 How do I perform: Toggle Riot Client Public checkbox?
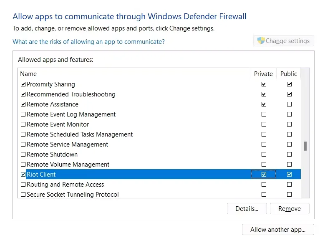pyautogui.click(x=289, y=175)
